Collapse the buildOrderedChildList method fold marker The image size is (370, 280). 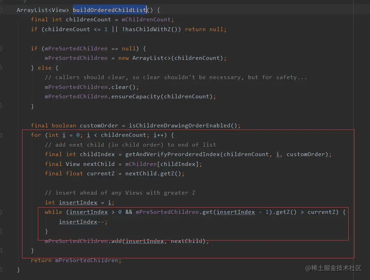1,10
